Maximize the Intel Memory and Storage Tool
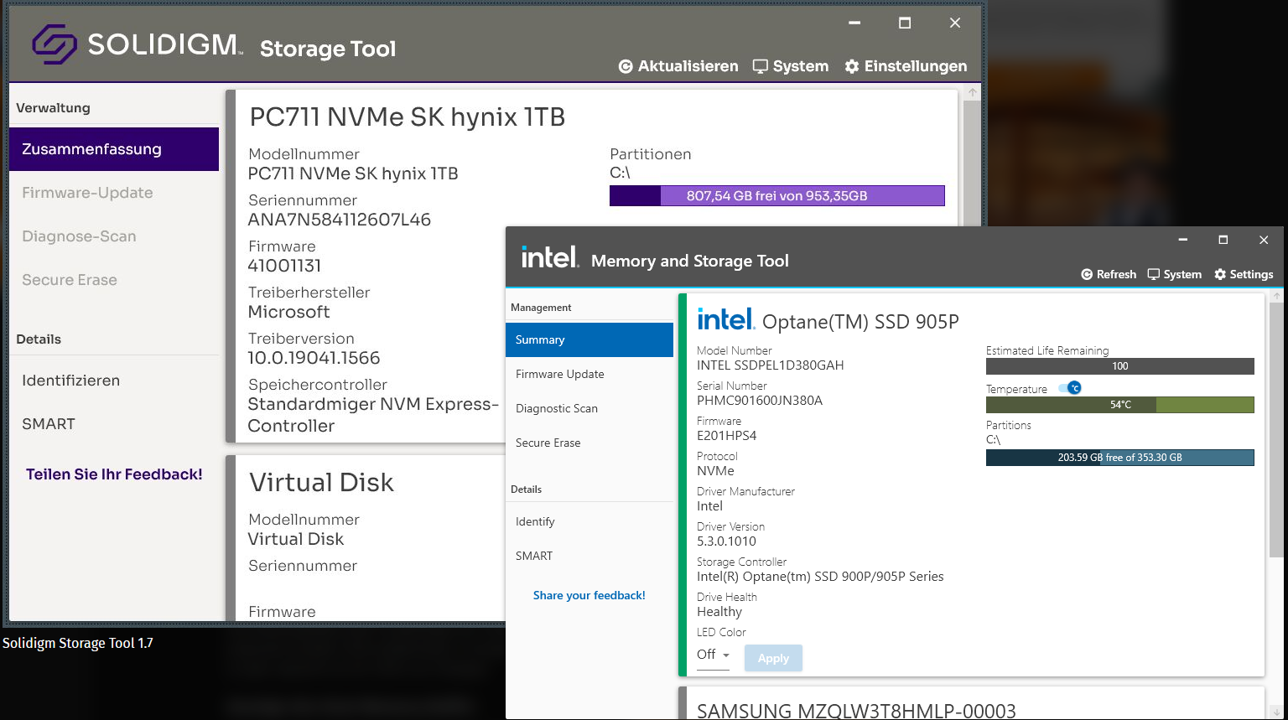1288x720 pixels. click(x=1223, y=240)
